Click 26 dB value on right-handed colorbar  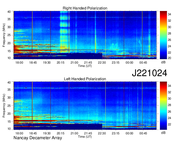point(169,40)
